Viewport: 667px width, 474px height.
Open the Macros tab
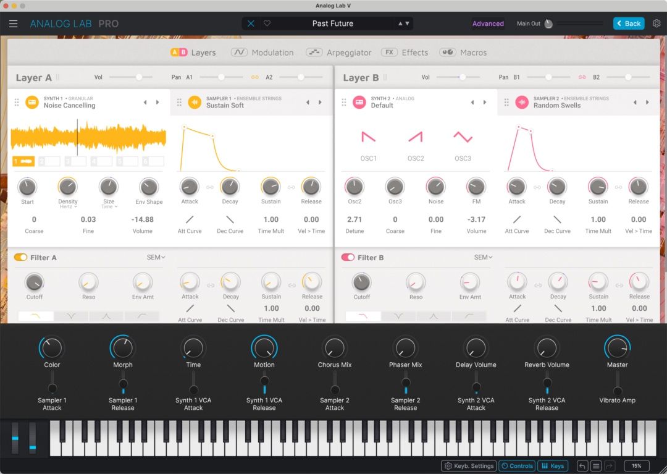463,53
